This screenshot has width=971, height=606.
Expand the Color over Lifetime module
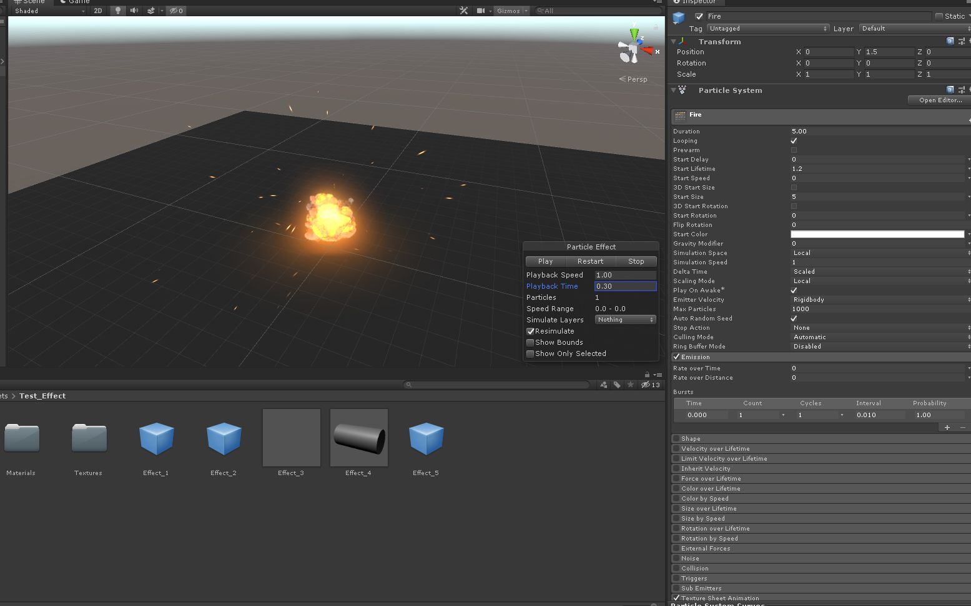[x=821, y=488]
